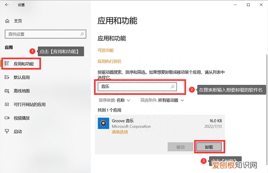Open 默认应用 settings page

pyautogui.click(x=22, y=77)
